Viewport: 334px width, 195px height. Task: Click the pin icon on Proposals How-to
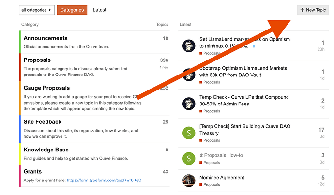point(201,155)
